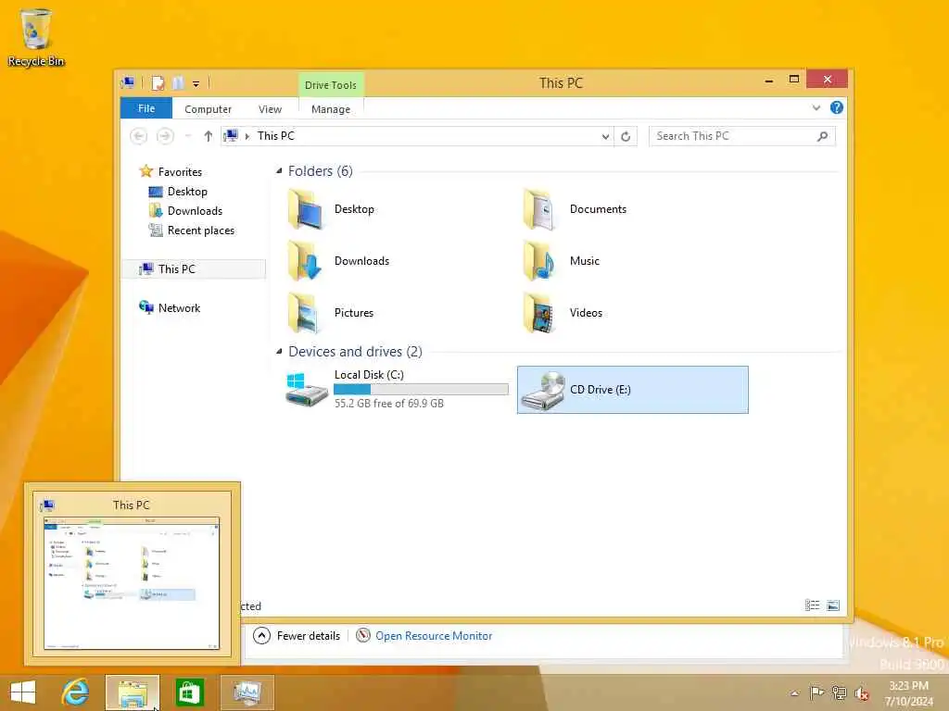949x711 pixels.
Task: Go up one level with Up arrow
Action: 209,136
